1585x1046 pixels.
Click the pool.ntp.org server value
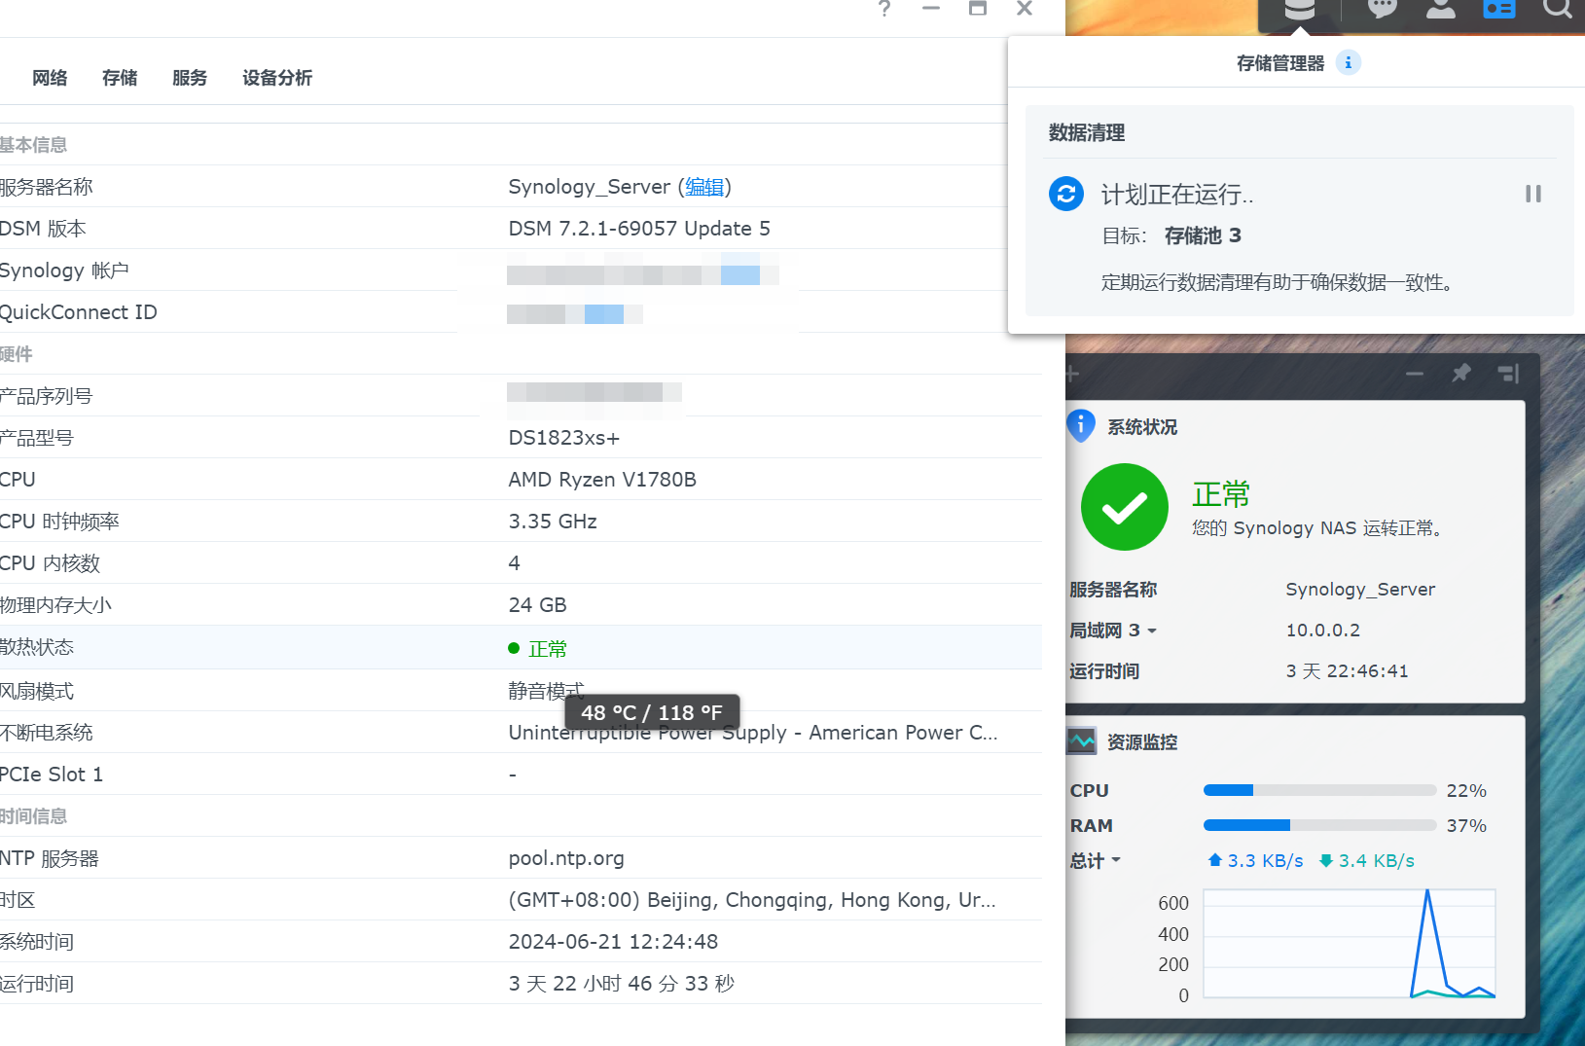point(566,858)
